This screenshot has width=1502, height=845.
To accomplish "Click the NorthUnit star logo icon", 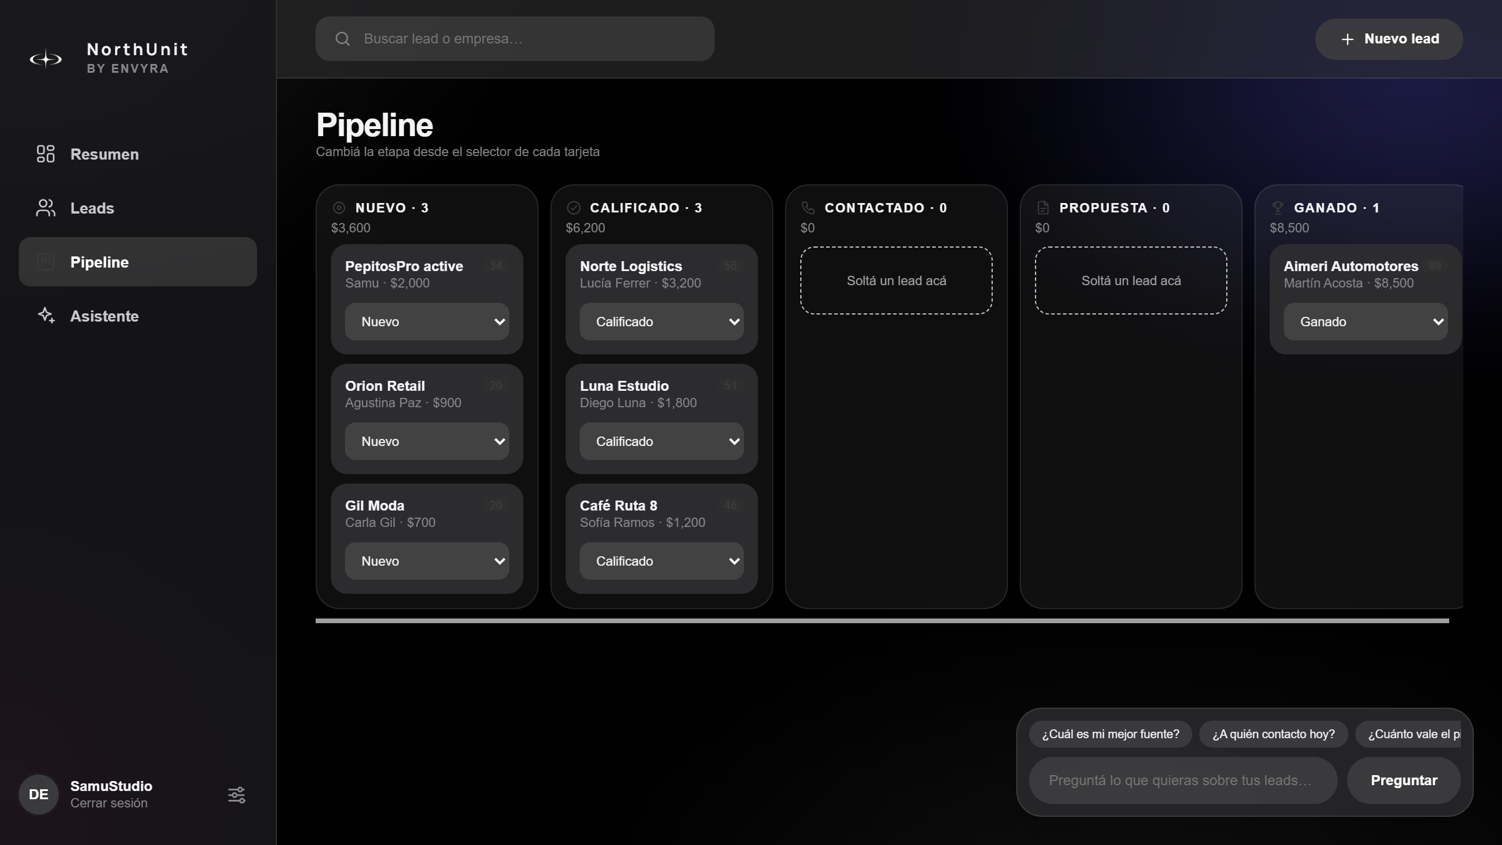I will [x=46, y=59].
